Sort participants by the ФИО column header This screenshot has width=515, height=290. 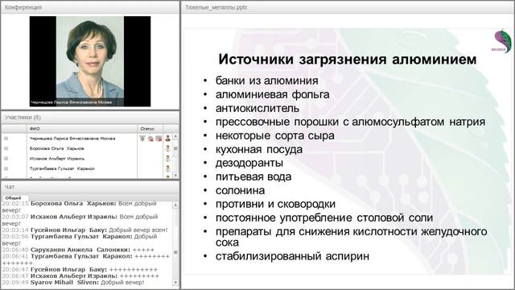click(82, 129)
